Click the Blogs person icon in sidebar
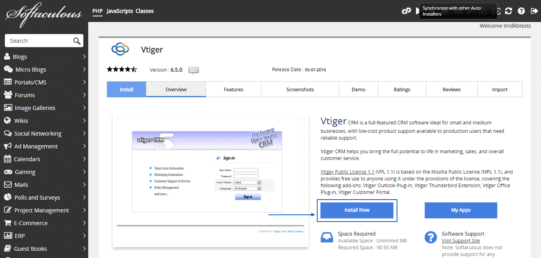The height and width of the screenshot is (258, 541). coord(7,56)
